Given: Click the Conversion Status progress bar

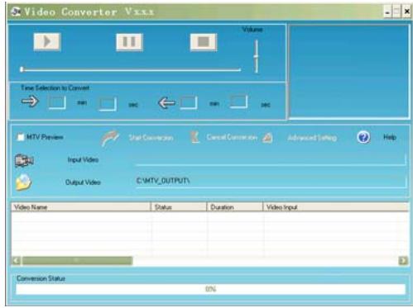Looking at the screenshot, I should pos(210,289).
